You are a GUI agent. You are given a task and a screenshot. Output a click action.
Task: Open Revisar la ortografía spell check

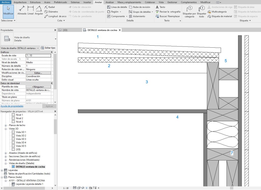click(168, 12)
